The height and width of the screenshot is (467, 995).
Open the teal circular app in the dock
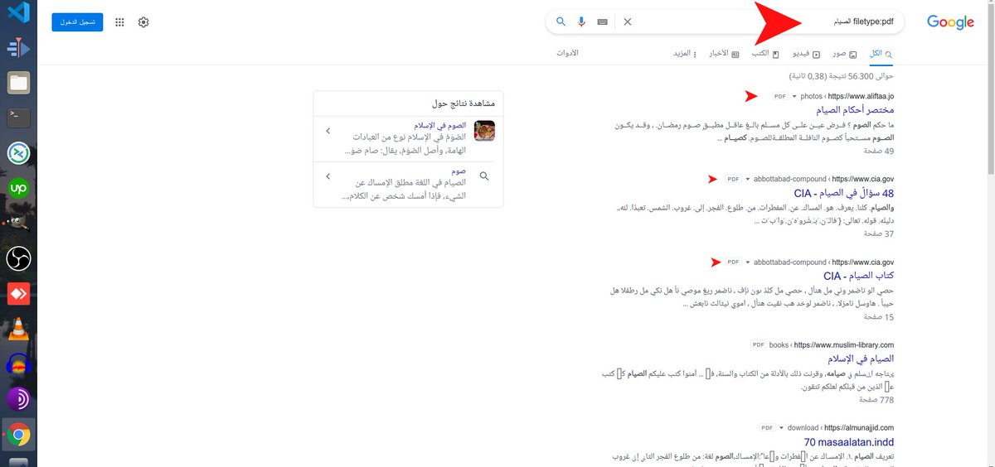click(x=18, y=153)
